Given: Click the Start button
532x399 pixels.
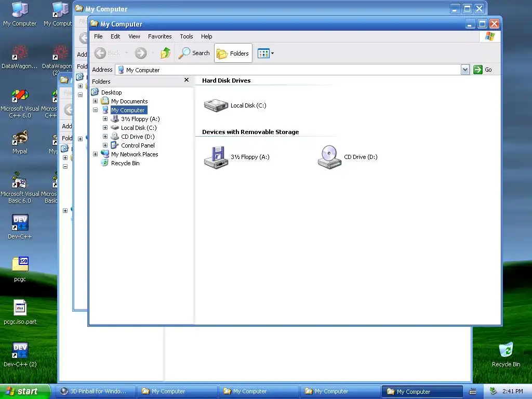Looking at the screenshot, I should click(25, 391).
